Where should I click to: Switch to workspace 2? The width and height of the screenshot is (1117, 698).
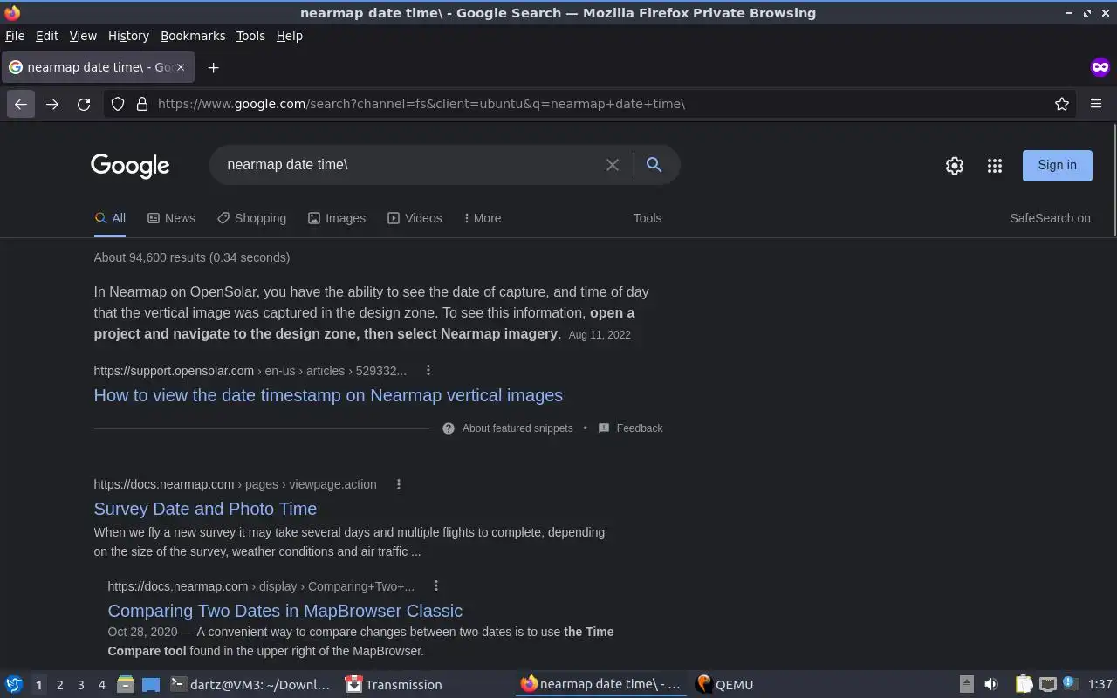59,685
